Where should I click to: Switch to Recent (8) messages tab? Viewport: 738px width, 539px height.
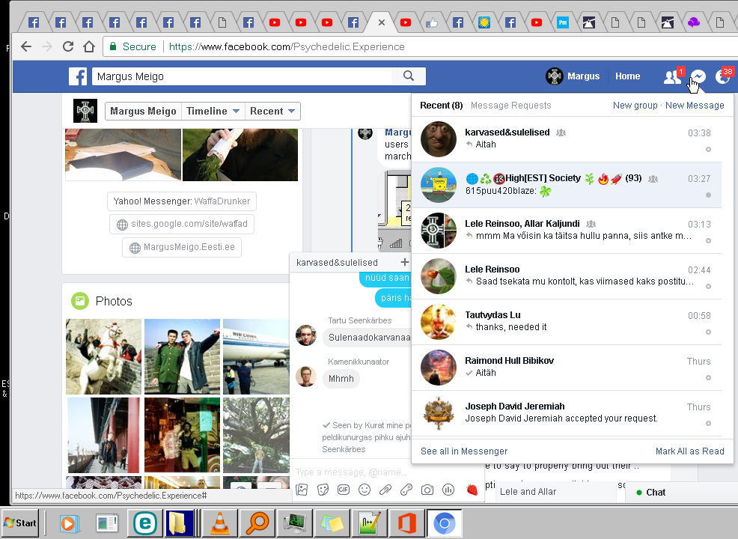441,106
